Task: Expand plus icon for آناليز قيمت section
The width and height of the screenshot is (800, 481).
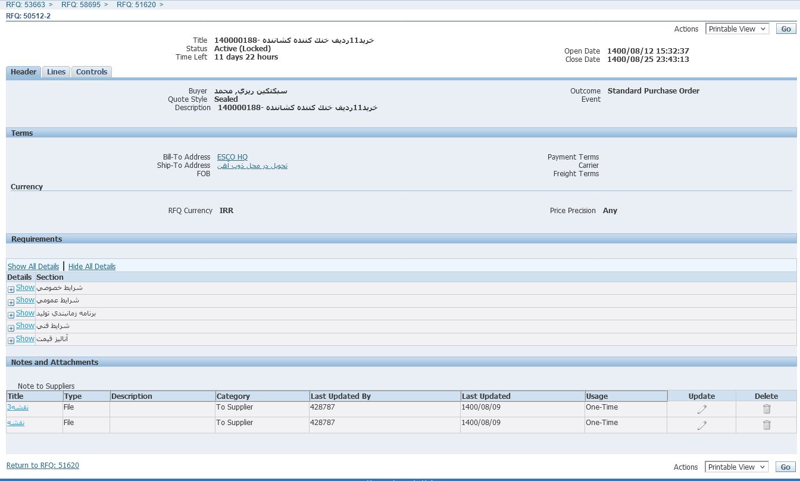Action: click(x=11, y=341)
